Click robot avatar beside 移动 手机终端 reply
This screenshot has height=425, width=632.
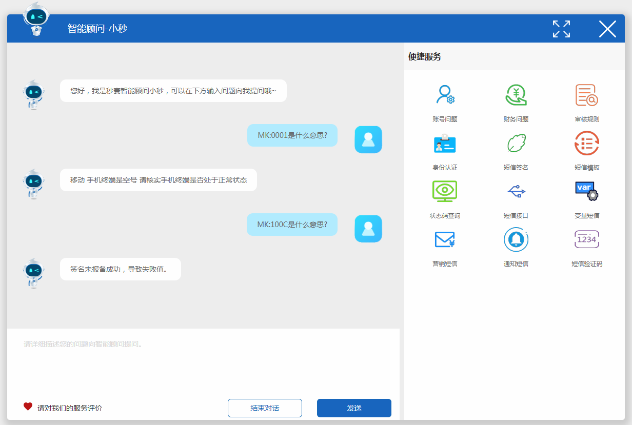[33, 184]
